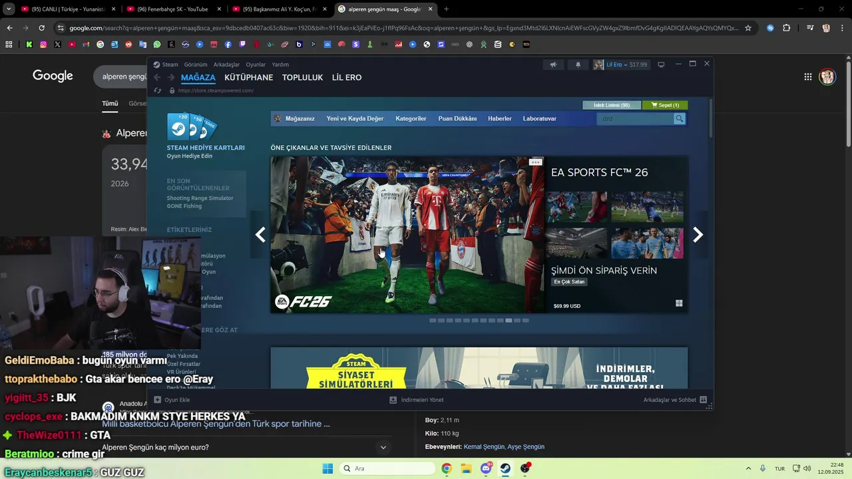Click Oyun Ekle at Steam bottom bar
This screenshot has width=852, height=479.
point(172,400)
